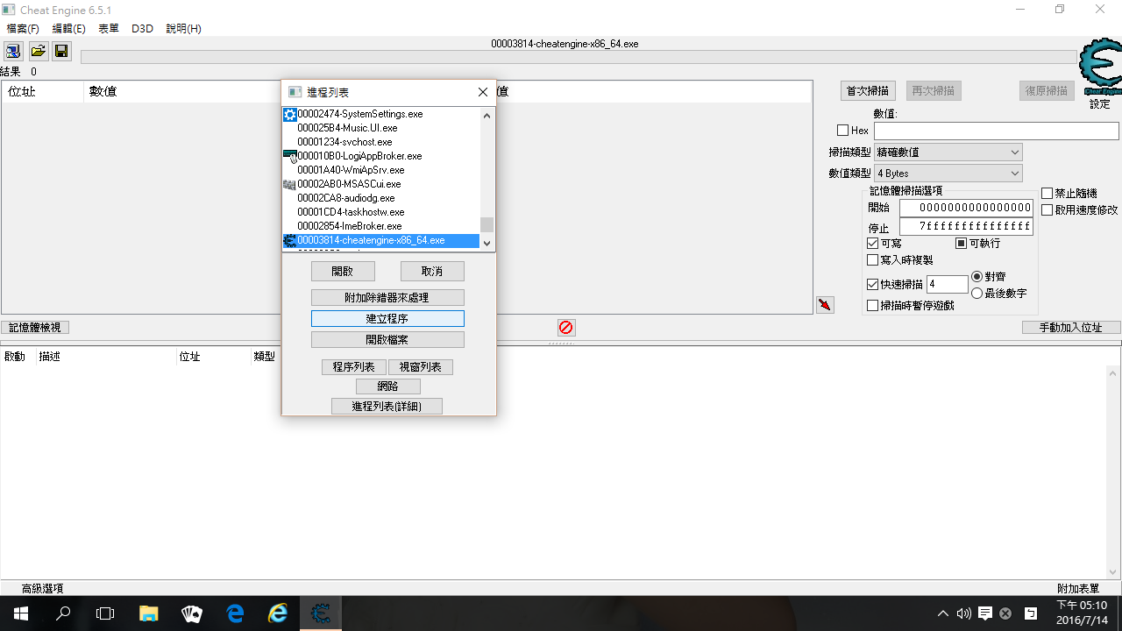Click the save floppy disk icon
The image size is (1122, 631).
tap(61, 51)
